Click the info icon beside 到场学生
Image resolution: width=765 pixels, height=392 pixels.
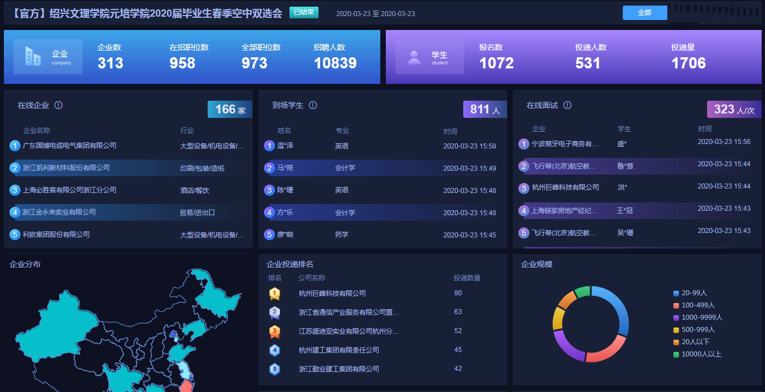(313, 105)
